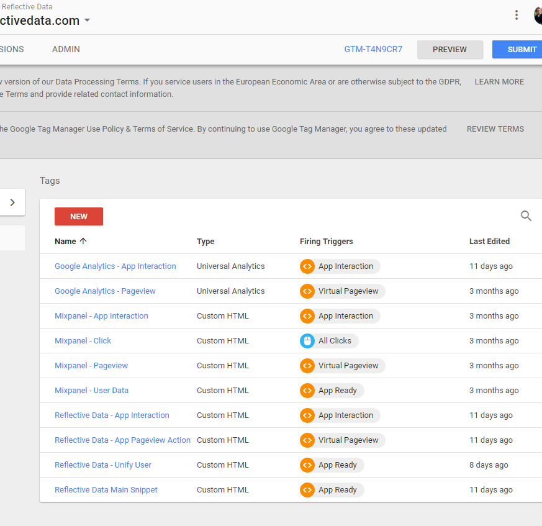Click the SUBMIT button
Screen dimensions: 542x526
click(x=517, y=50)
